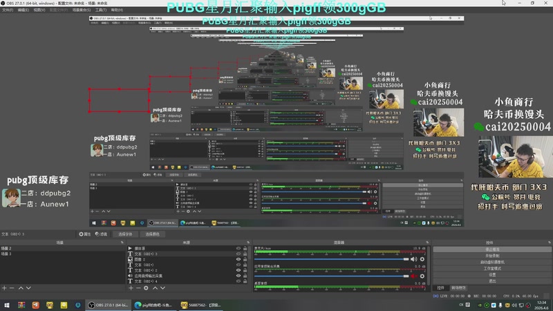Click the mixer panel vertical scrollbar
The width and height of the screenshot is (553, 311).
pos(429,265)
